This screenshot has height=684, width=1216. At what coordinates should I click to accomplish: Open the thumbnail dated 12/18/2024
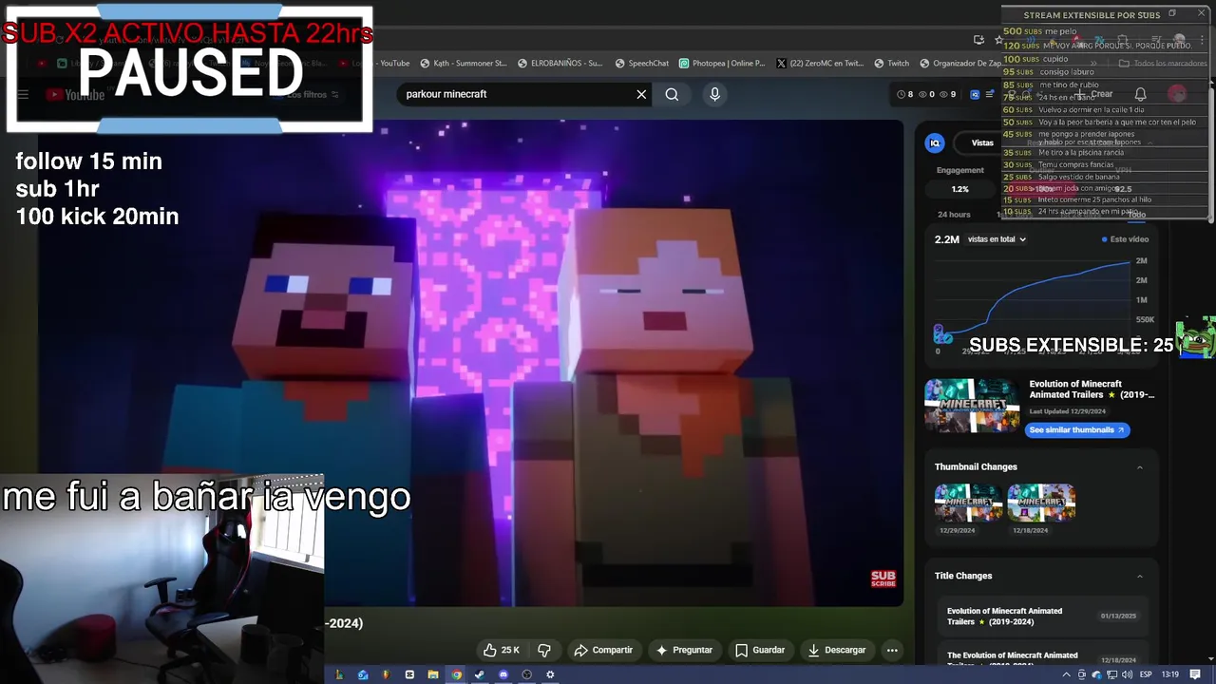(1041, 503)
